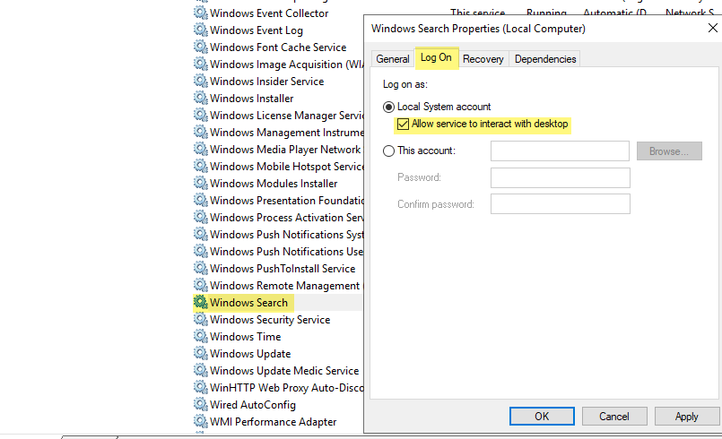The height and width of the screenshot is (439, 722).
Task: Select WMI Performance Adapter service name
Action: tap(273, 422)
